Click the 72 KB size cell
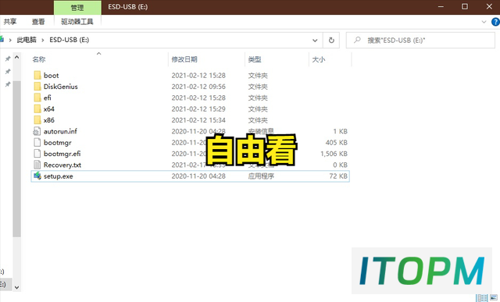This screenshot has height=302, width=500. 338,176
